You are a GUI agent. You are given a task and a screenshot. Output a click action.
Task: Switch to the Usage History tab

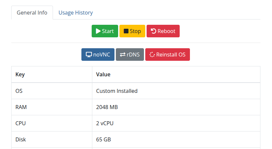pyautogui.click(x=75, y=13)
